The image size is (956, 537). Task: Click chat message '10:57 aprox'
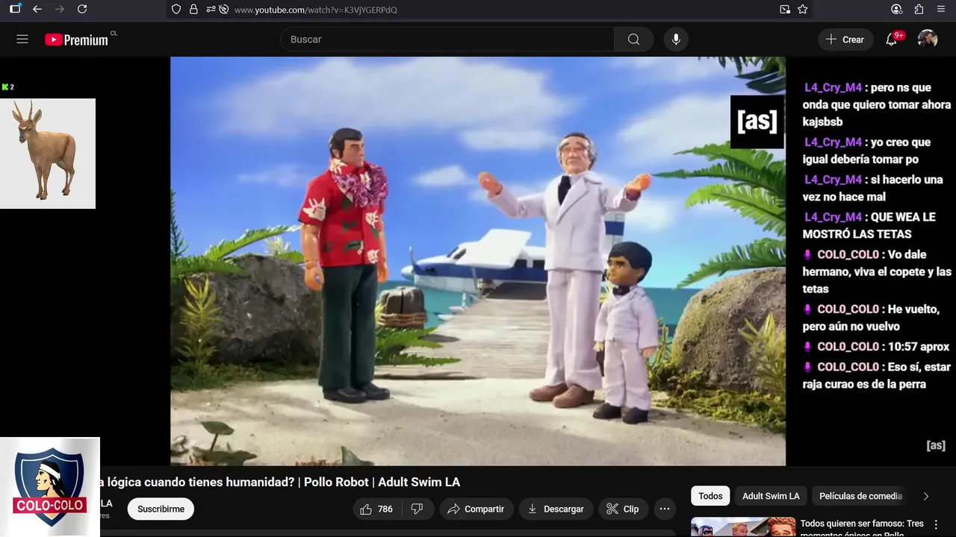tap(875, 346)
